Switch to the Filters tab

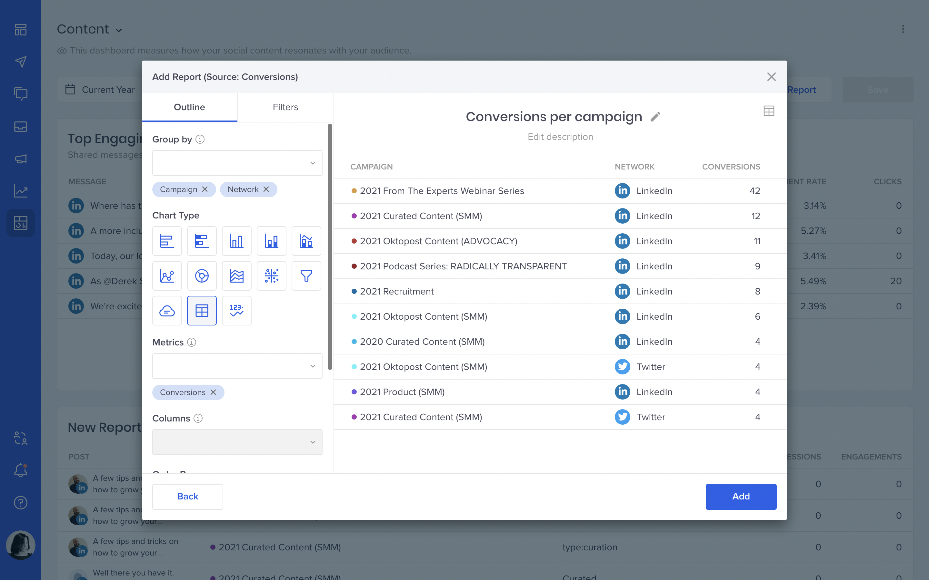[x=285, y=107]
